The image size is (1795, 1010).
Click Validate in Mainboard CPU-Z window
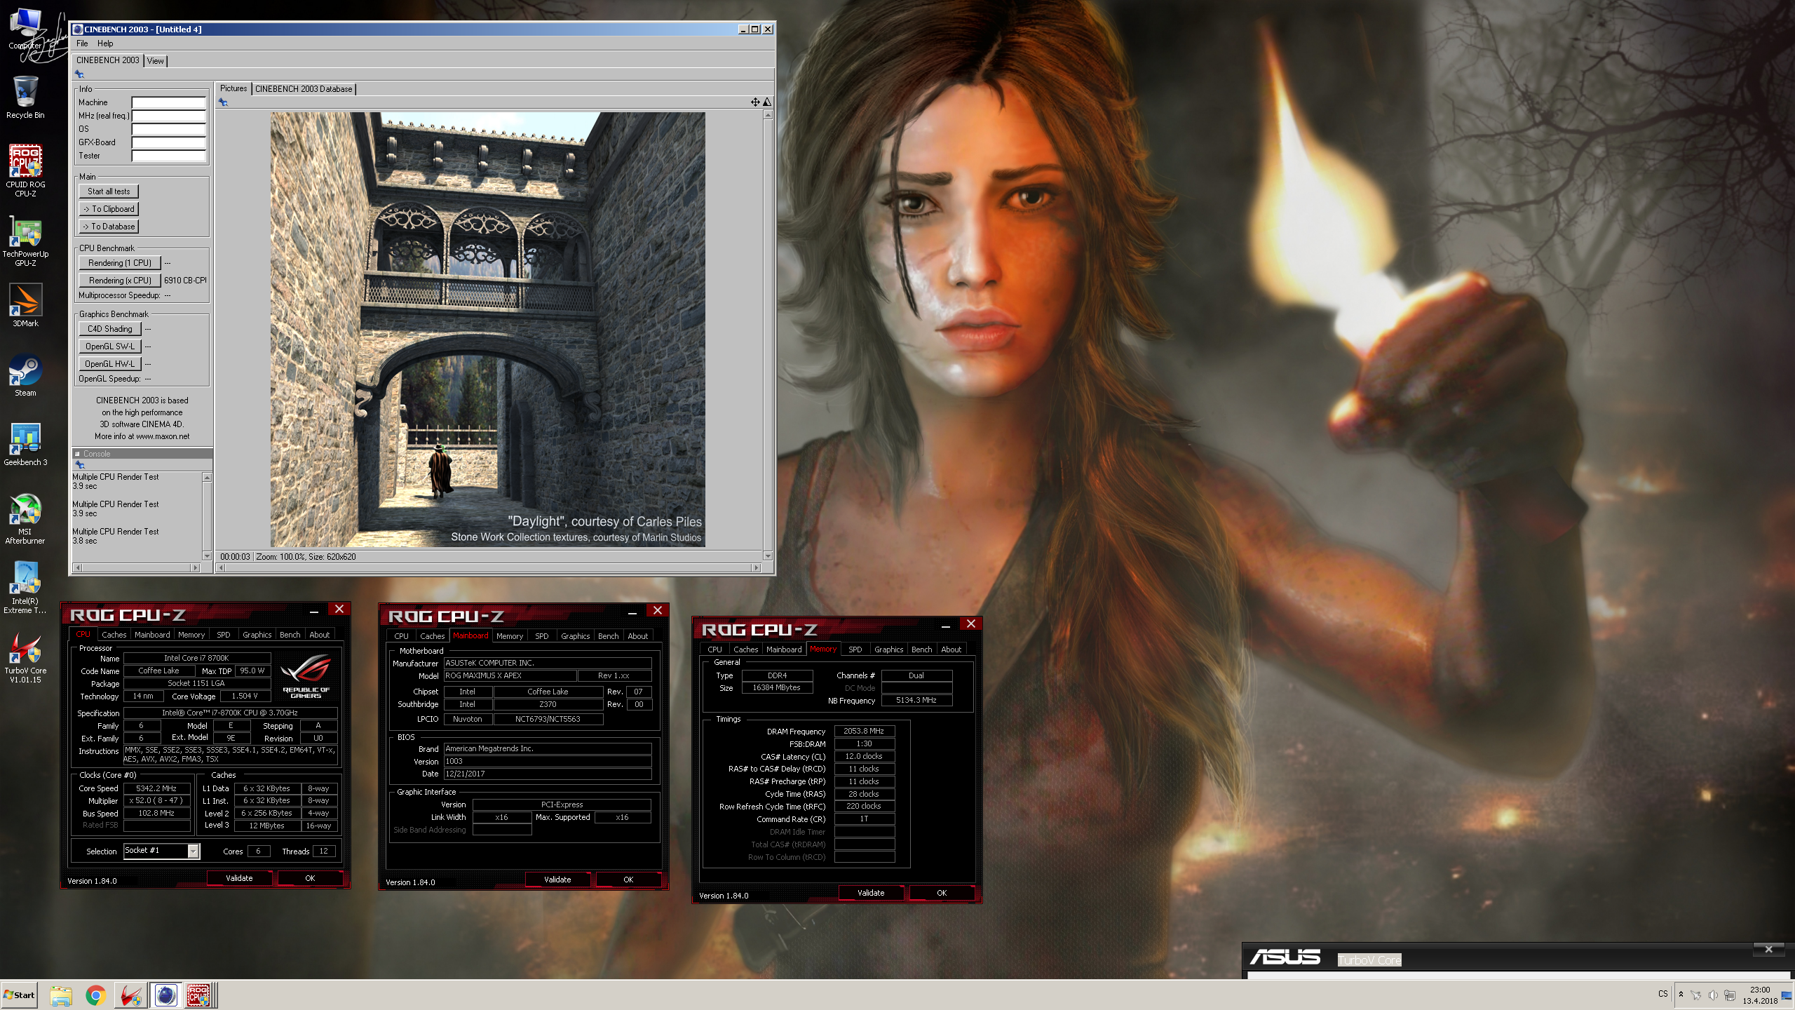pyautogui.click(x=557, y=880)
